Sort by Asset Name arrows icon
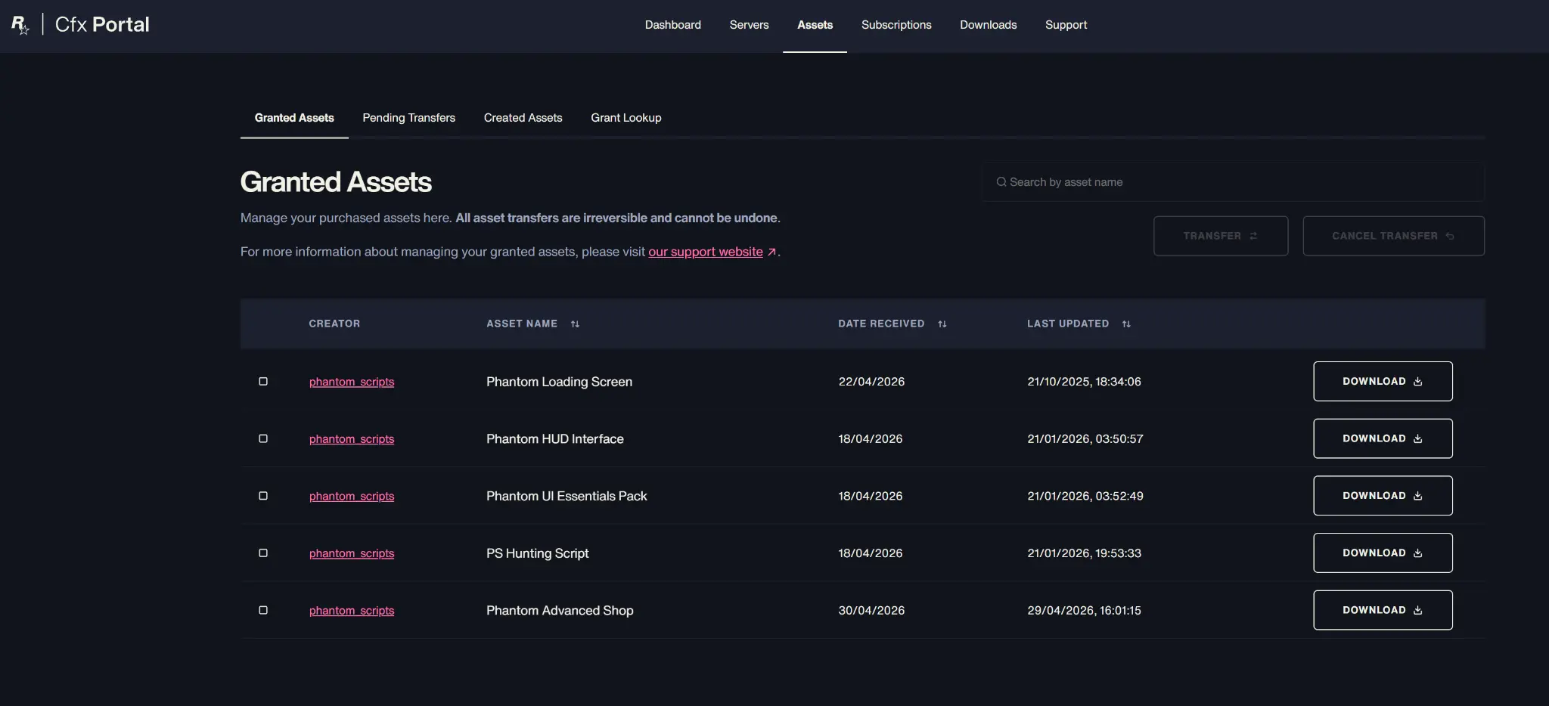Image resolution: width=1549 pixels, height=706 pixels. point(575,324)
